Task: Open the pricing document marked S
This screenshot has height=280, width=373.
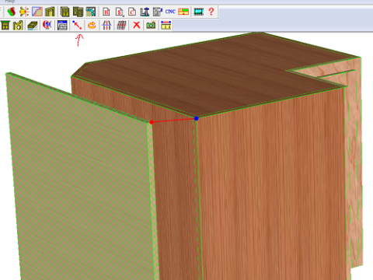Action: pos(120,12)
